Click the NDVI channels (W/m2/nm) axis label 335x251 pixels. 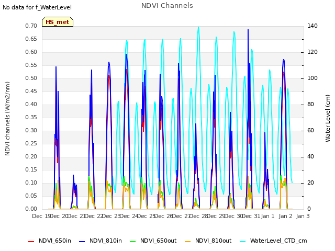click(7, 119)
